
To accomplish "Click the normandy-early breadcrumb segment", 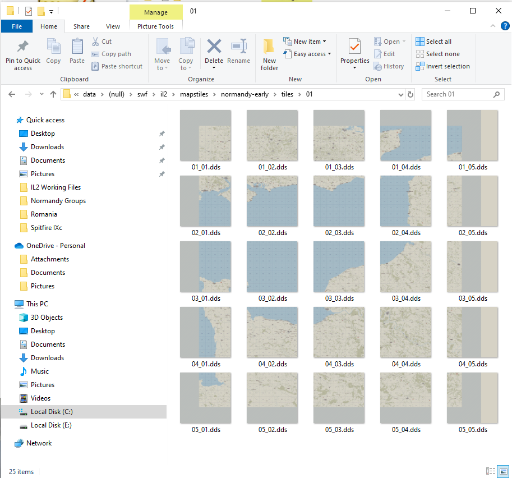I will click(x=245, y=94).
